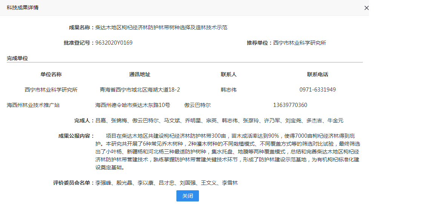The height and width of the screenshot is (206, 436).
Task: Click the blue 关闭 button
Action: (x=187, y=196)
